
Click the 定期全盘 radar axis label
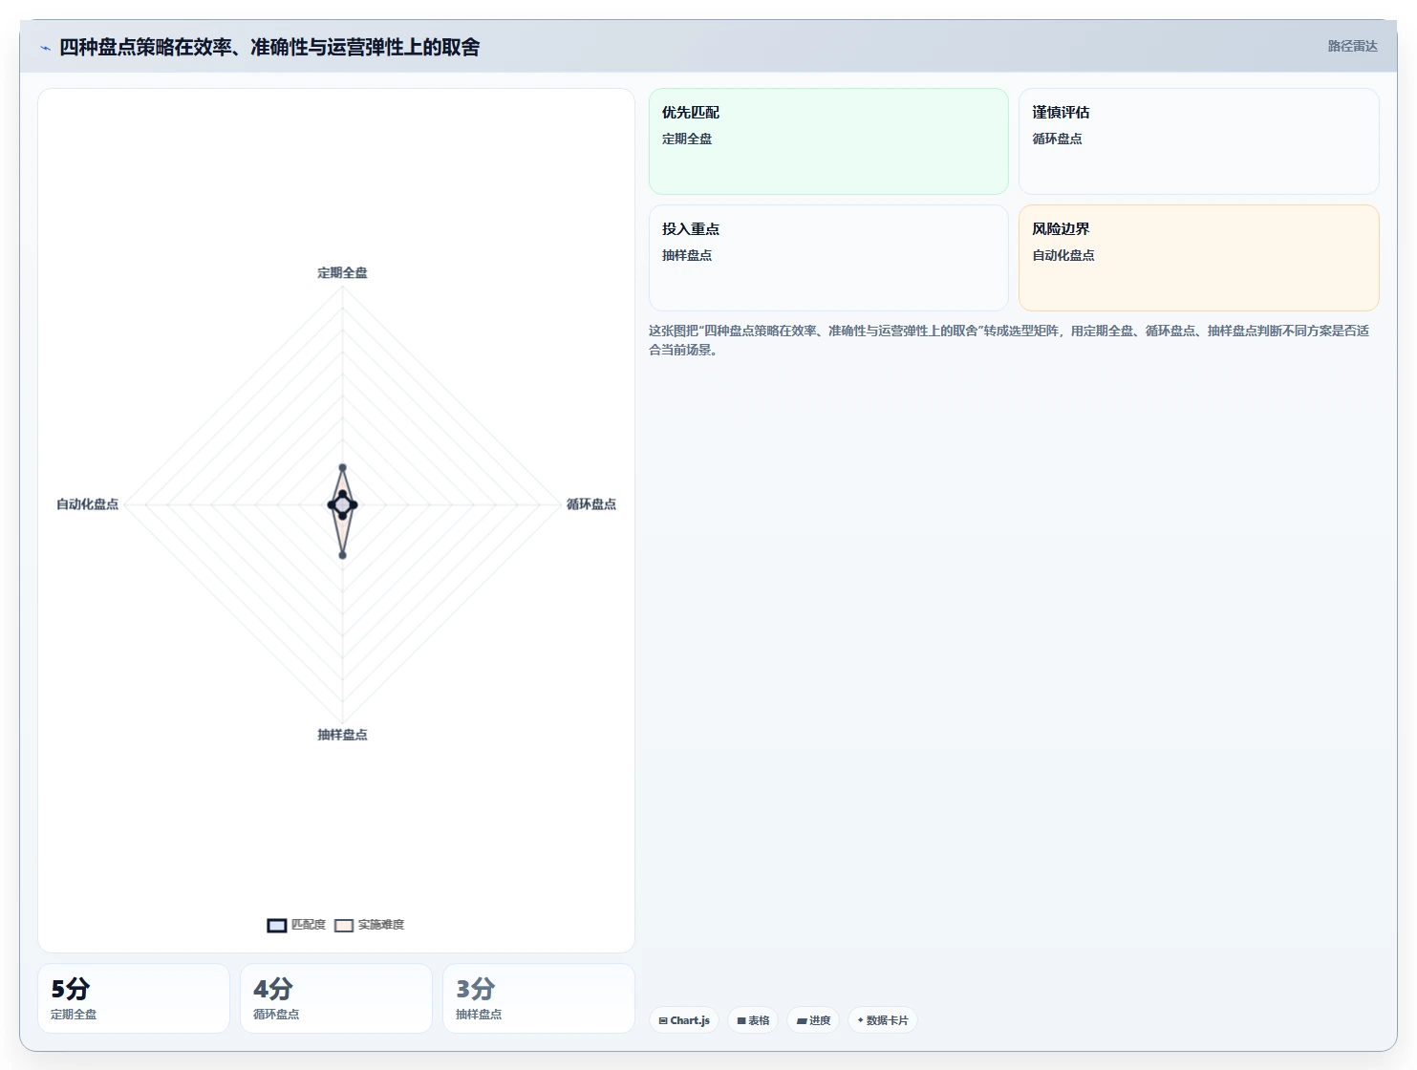click(342, 273)
